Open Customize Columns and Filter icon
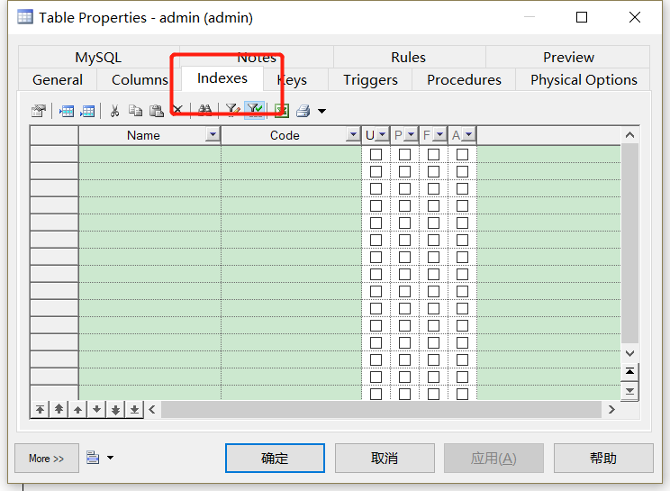Image resolution: width=670 pixels, height=491 pixels. point(233,110)
